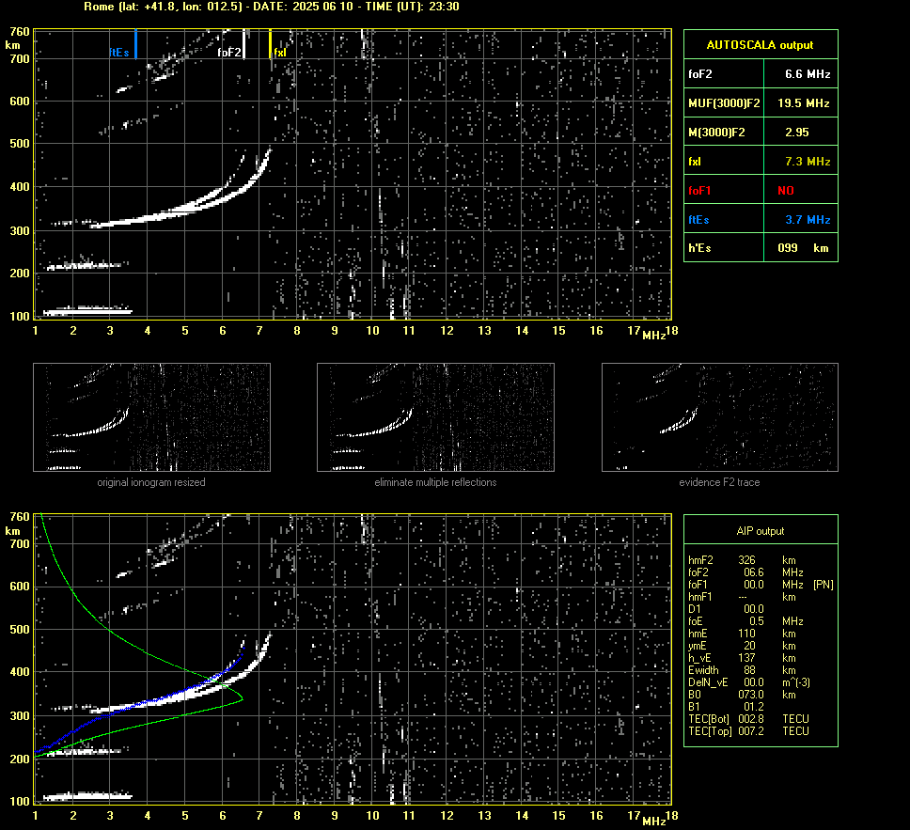Select the blue ftEs marker in the top ionogram
This screenshot has height=830, width=910.
(x=135, y=44)
